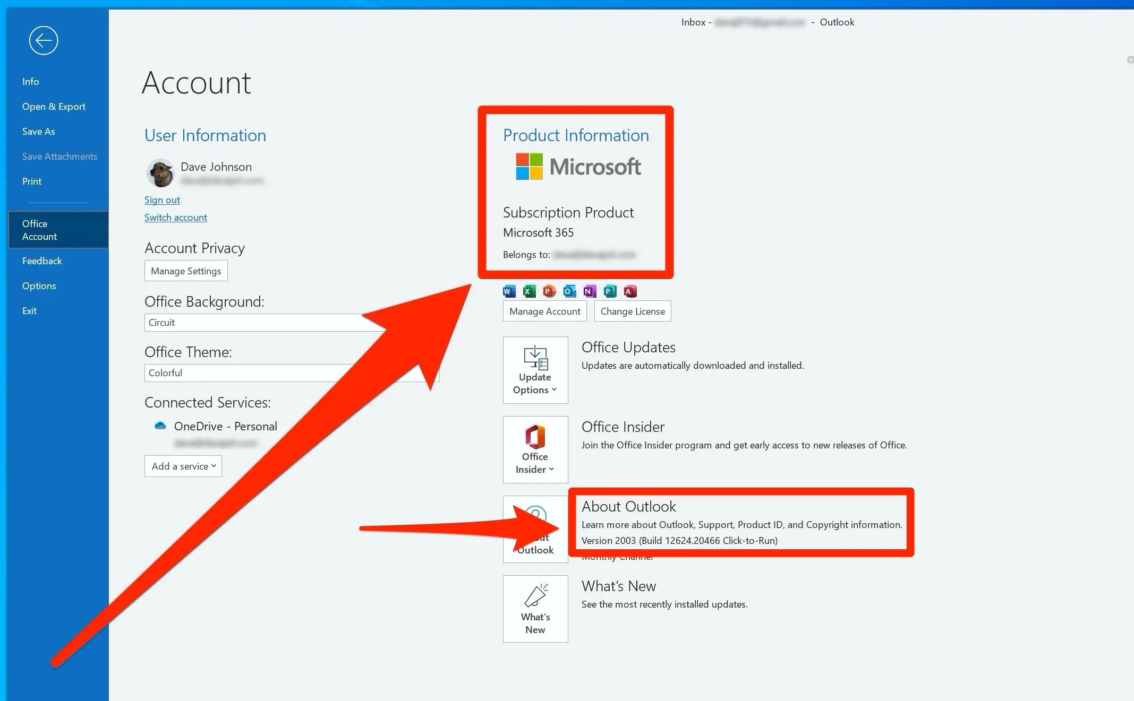1134x701 pixels.
Task: Open the Update Options dropdown
Action: [535, 370]
